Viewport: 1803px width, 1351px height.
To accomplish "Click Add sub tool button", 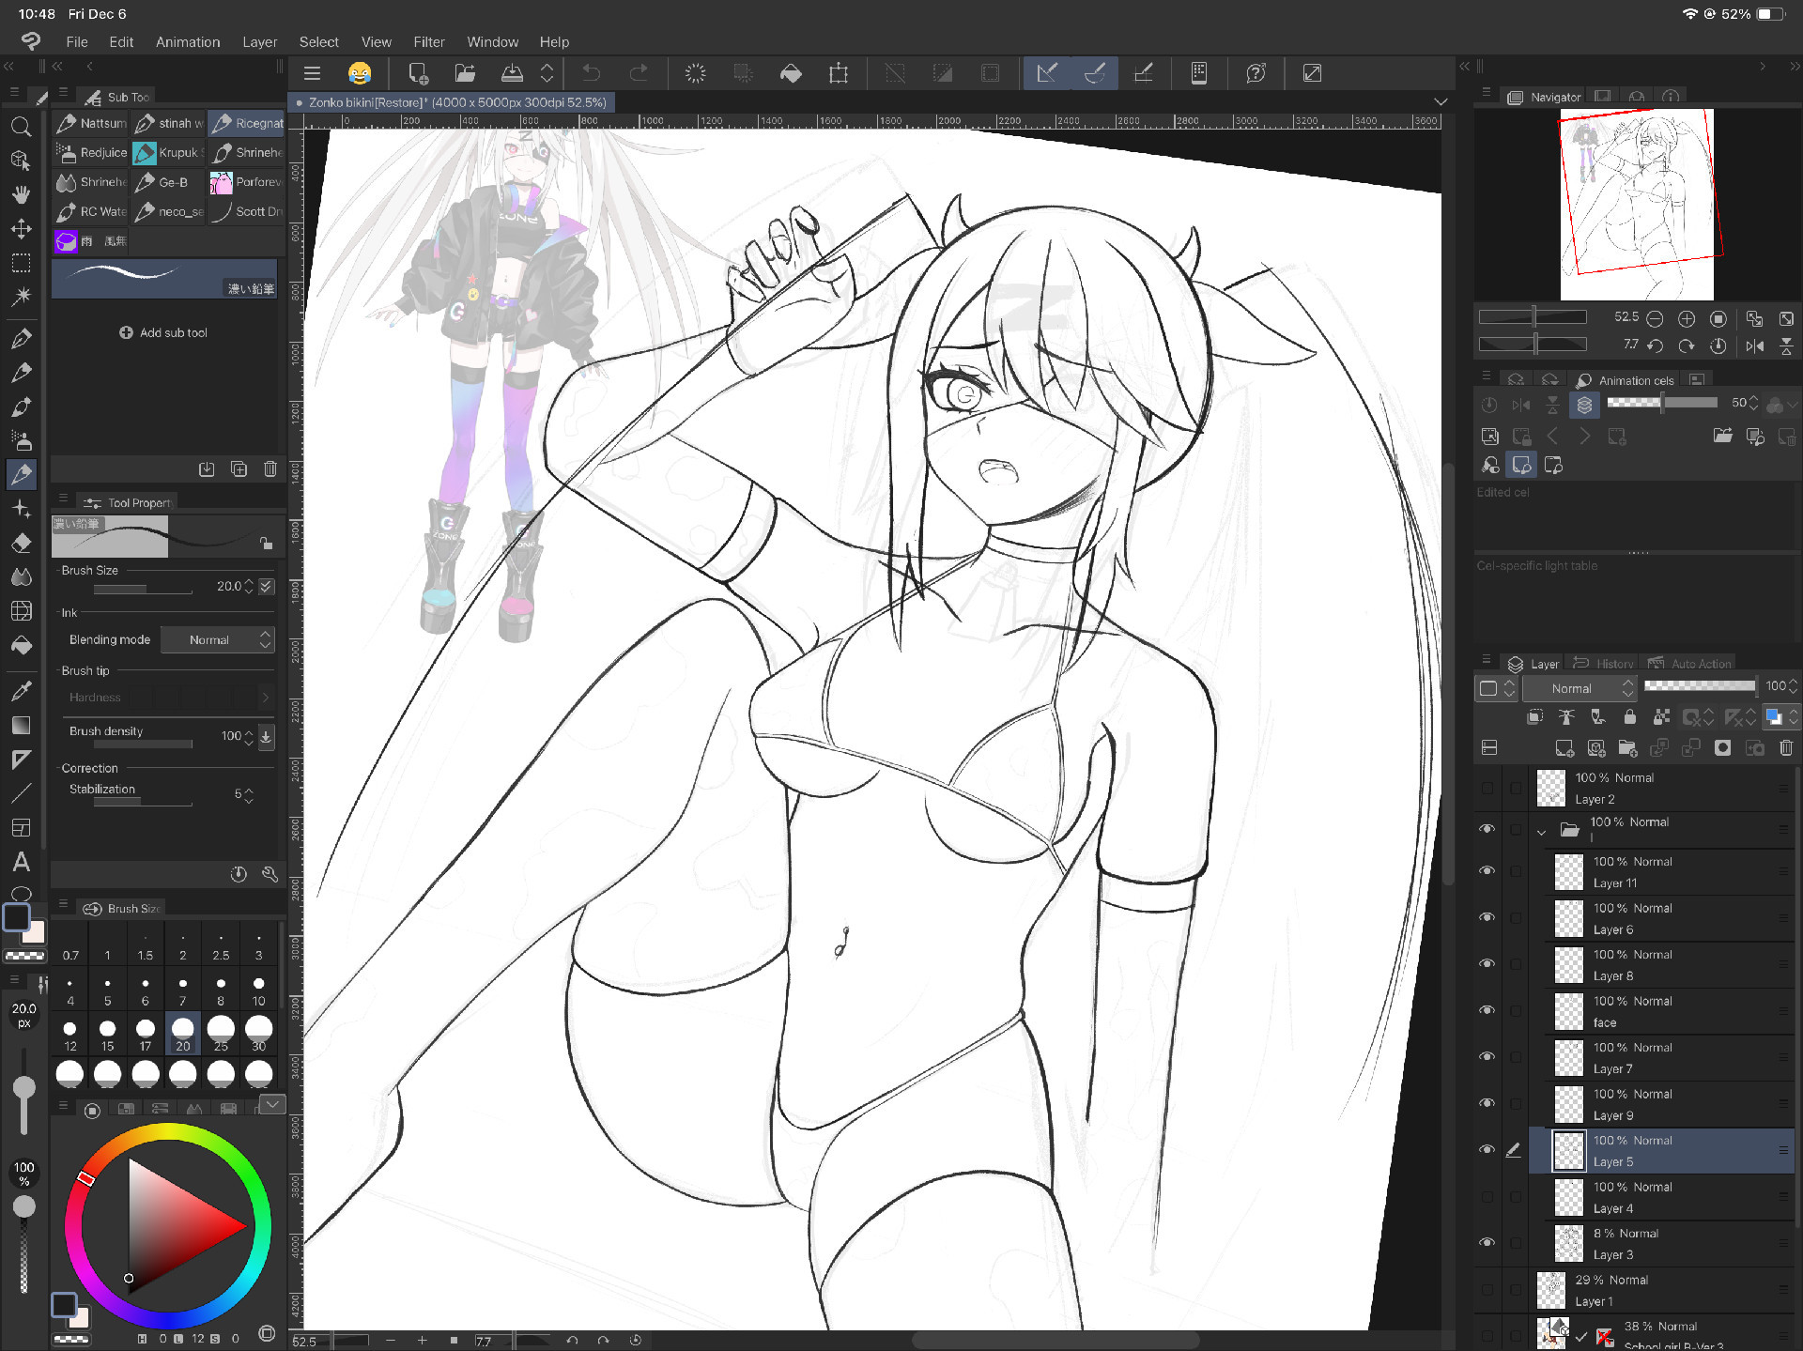I will (x=163, y=332).
